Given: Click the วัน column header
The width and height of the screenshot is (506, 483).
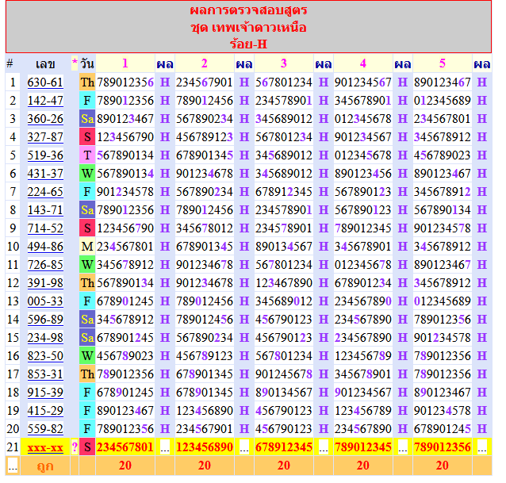Looking at the screenshot, I should tap(86, 63).
